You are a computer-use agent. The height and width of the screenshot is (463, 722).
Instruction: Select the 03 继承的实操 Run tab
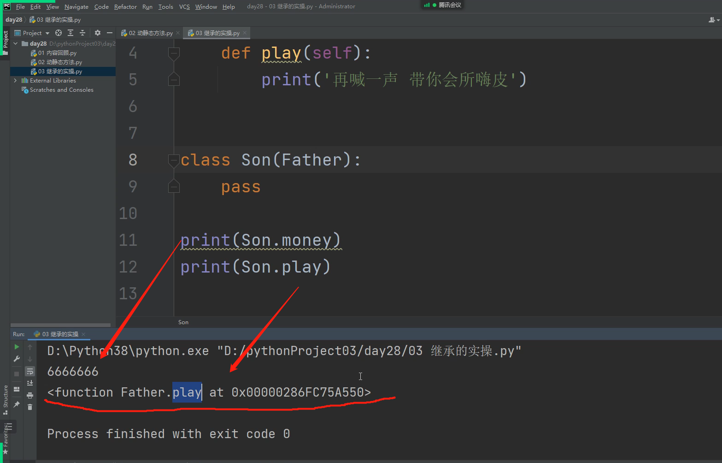[59, 334]
